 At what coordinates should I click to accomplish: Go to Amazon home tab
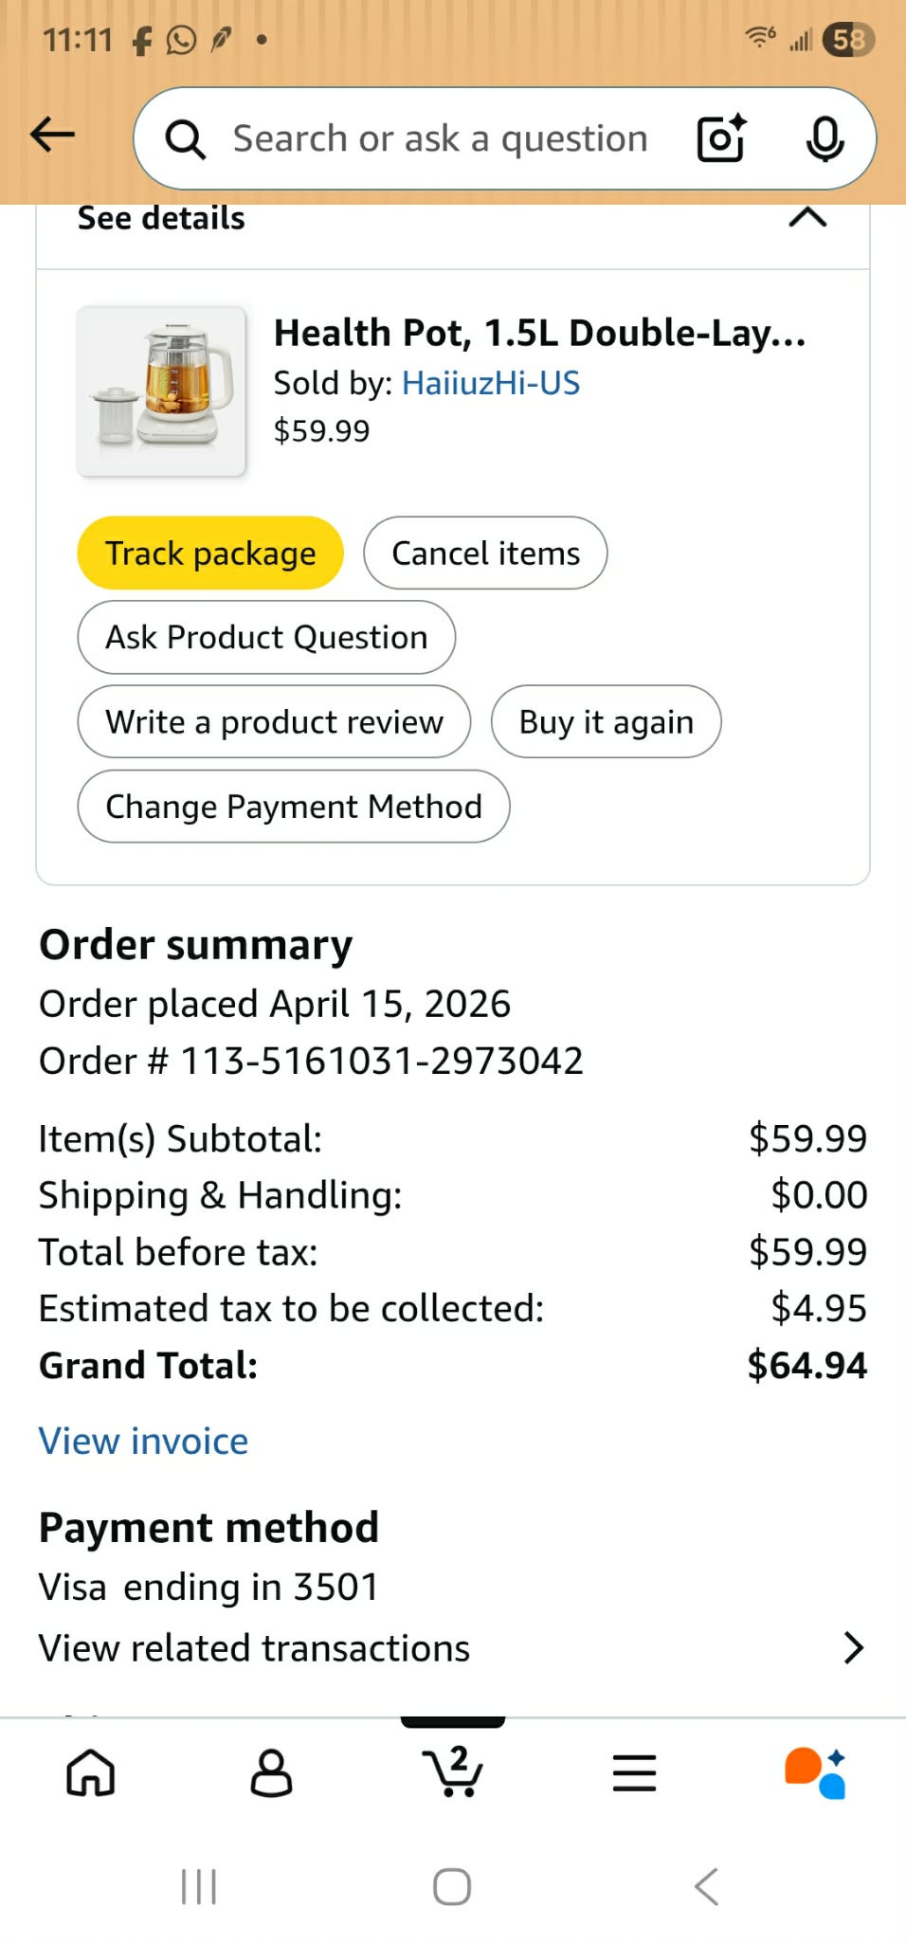pyautogui.click(x=91, y=1772)
